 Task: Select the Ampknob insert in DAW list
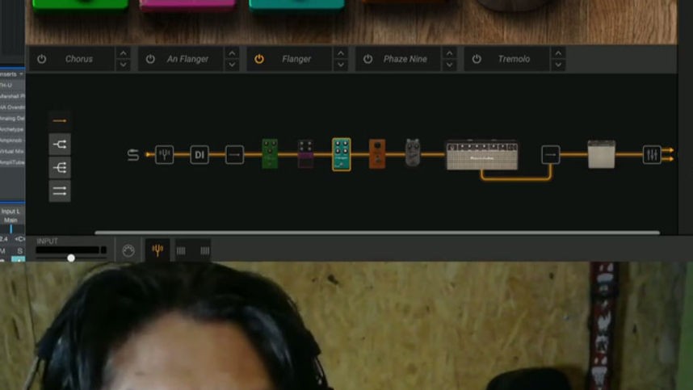click(12, 140)
